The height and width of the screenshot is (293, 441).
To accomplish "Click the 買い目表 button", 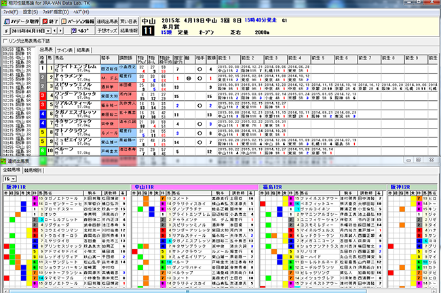I will [x=129, y=21].
